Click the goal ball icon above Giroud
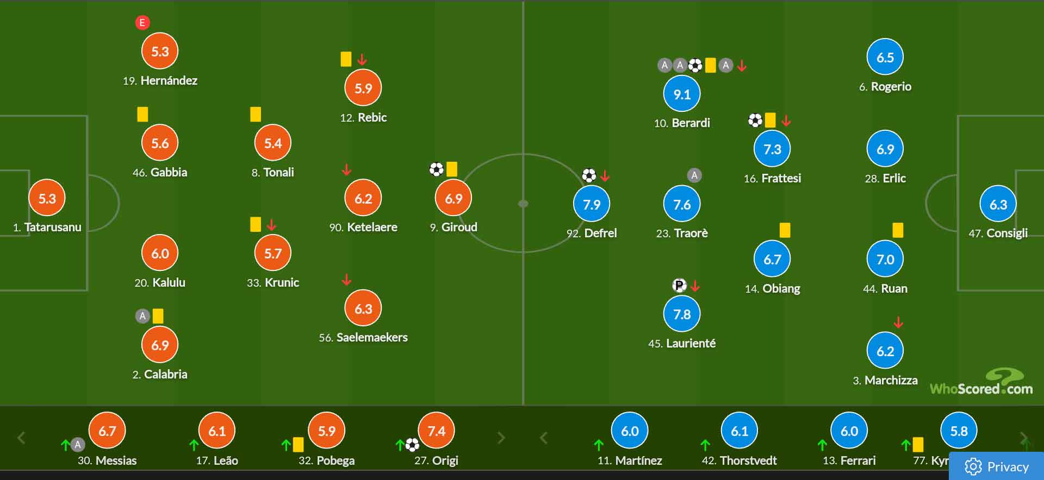 coord(437,169)
